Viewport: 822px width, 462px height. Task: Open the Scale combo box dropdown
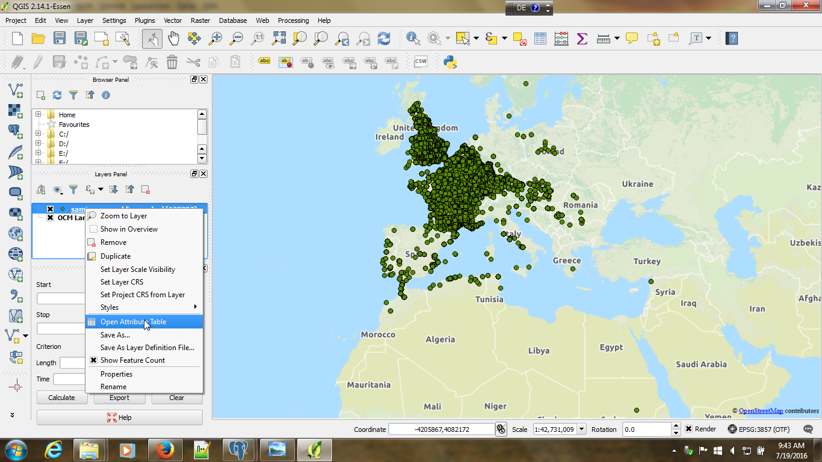[582, 429]
